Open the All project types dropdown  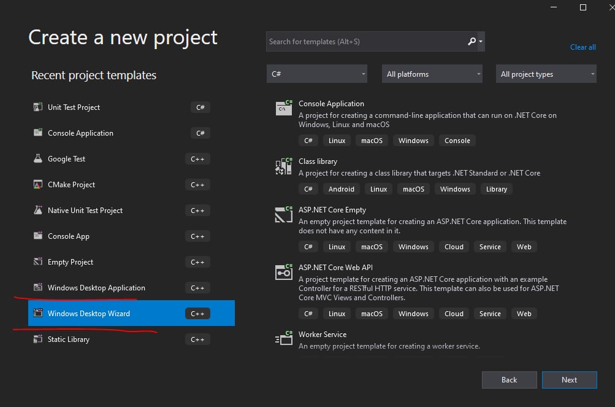[x=546, y=74]
